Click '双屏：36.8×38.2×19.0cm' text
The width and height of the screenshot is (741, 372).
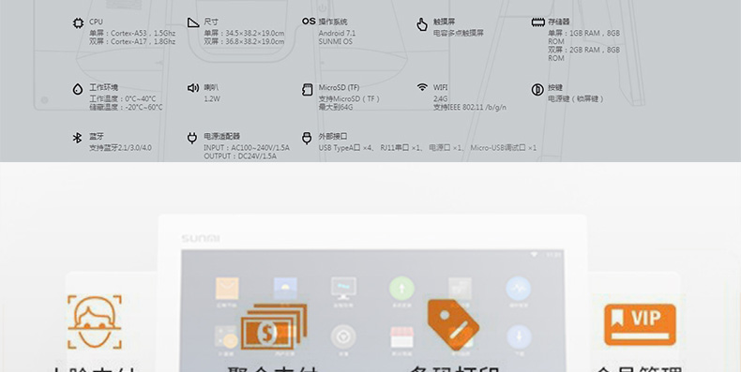click(244, 41)
